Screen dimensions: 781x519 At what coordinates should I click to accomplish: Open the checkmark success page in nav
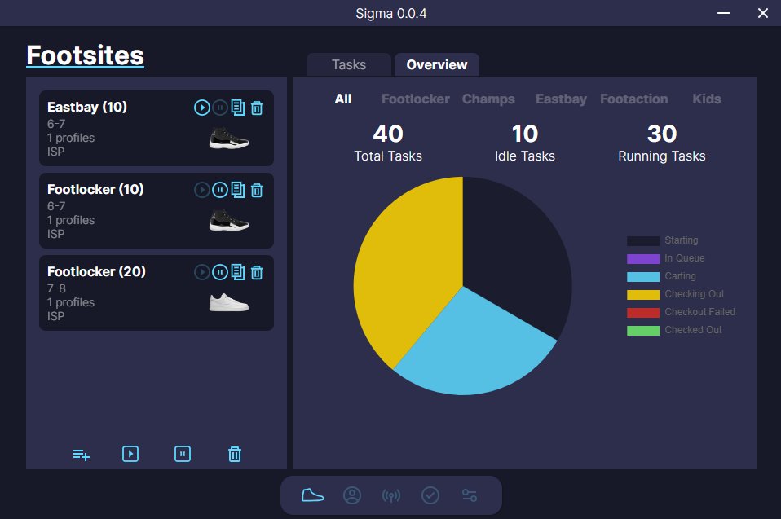tap(430, 495)
